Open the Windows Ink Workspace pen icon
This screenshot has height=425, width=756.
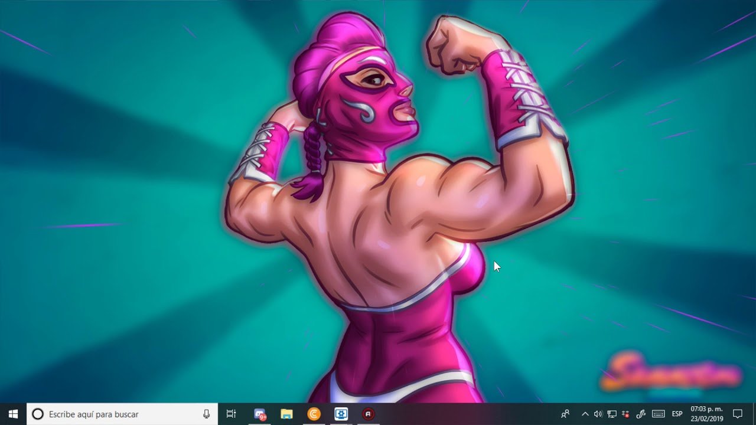pyautogui.click(x=641, y=414)
